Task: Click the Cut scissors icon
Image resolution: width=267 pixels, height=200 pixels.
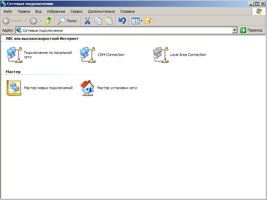Action: pos(88,21)
